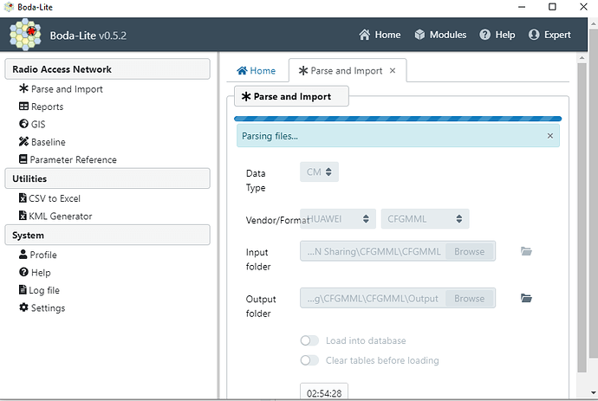Open the Settings gear icon

23,307
